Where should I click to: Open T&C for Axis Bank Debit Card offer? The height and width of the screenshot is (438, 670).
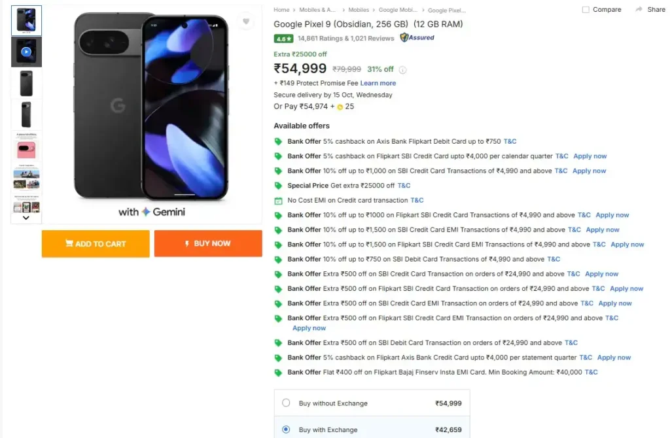tap(510, 141)
